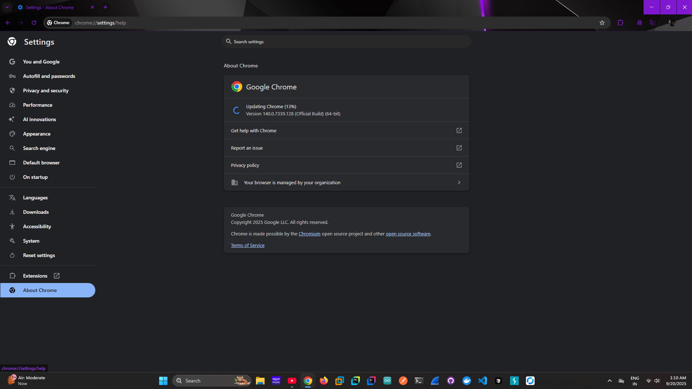Go to Downloads settings

point(48,212)
